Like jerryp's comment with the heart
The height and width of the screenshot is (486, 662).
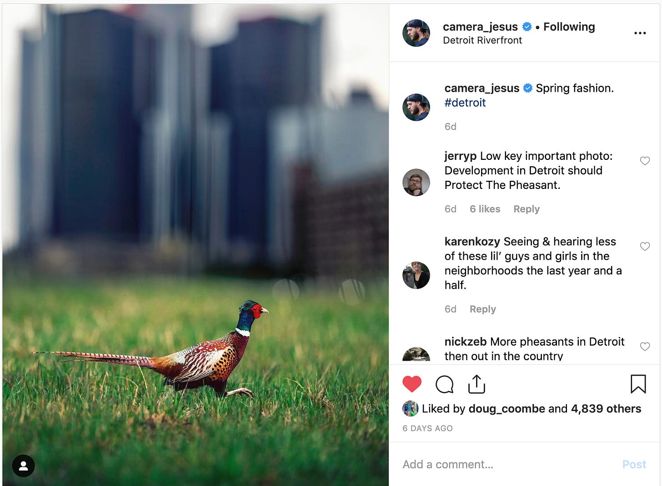click(645, 161)
